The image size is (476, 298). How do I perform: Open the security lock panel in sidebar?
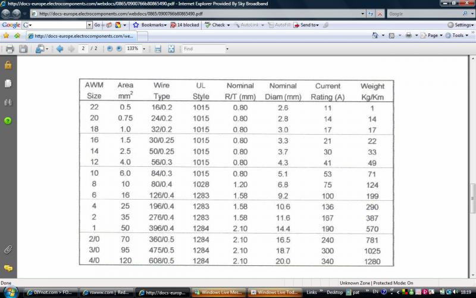[x=8, y=64]
